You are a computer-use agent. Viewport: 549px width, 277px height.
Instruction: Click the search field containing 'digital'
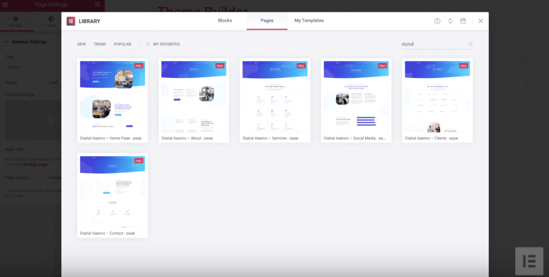point(432,44)
